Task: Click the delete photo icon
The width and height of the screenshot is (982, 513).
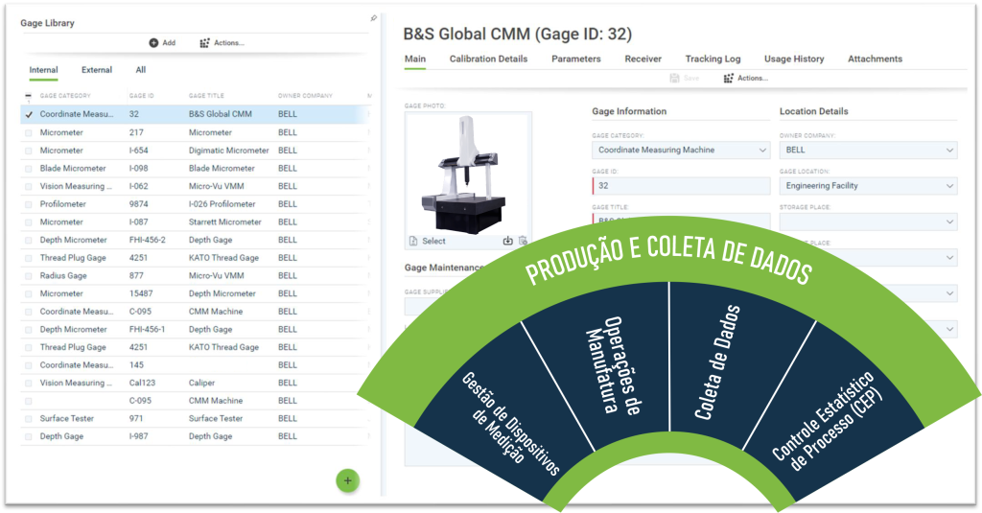Action: pos(523,241)
